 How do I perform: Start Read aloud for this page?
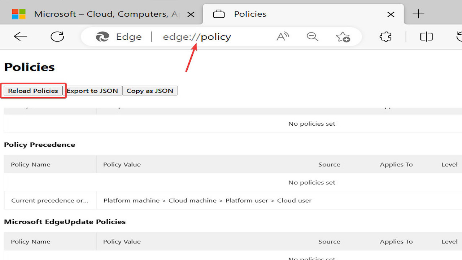coord(283,36)
